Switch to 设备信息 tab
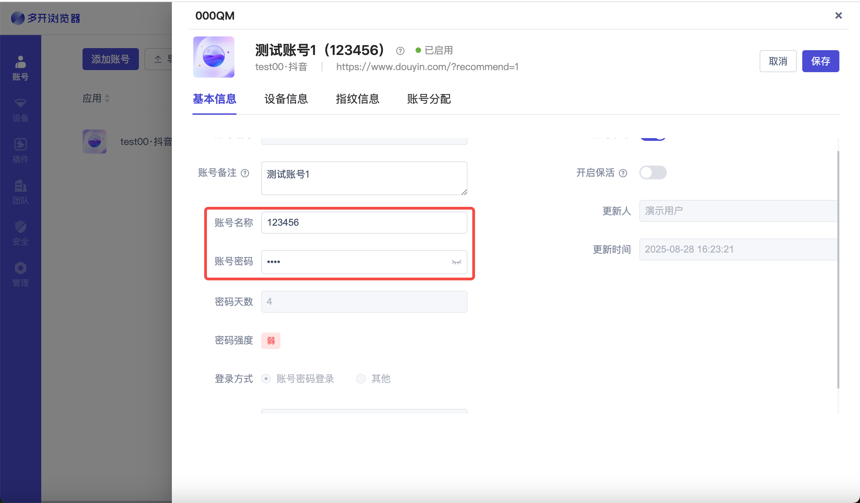The width and height of the screenshot is (860, 503). coord(286,99)
